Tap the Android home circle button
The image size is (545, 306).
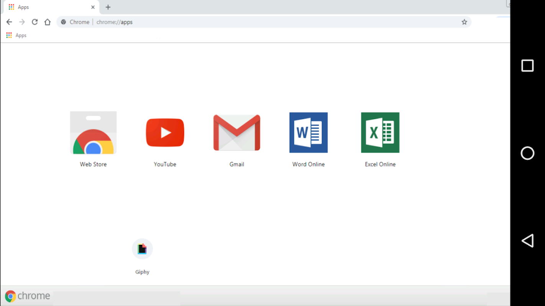[527, 153]
